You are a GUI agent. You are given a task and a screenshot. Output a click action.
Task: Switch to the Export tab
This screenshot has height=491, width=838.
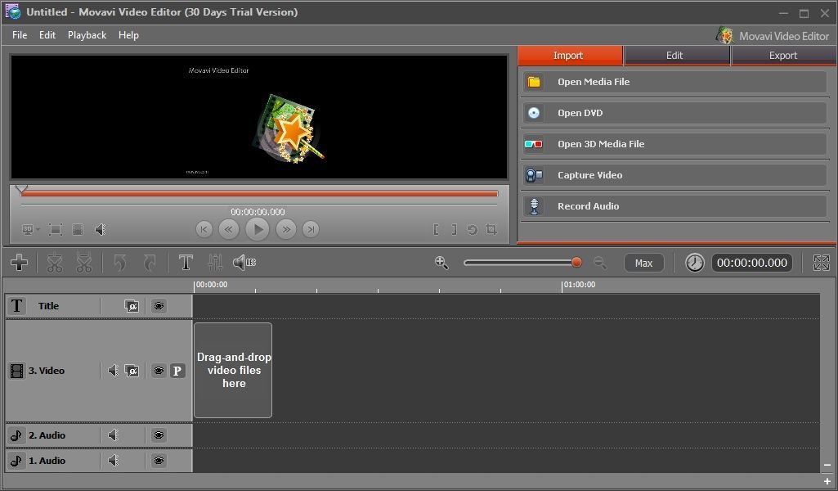tap(782, 55)
